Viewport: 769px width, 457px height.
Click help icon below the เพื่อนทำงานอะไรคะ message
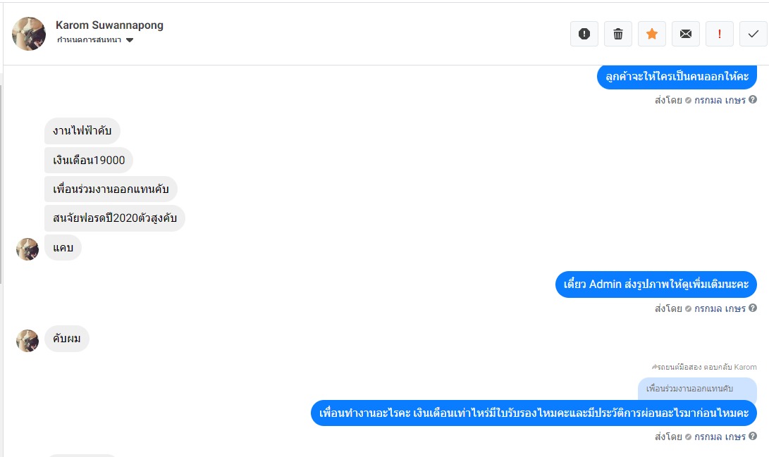coord(753,437)
